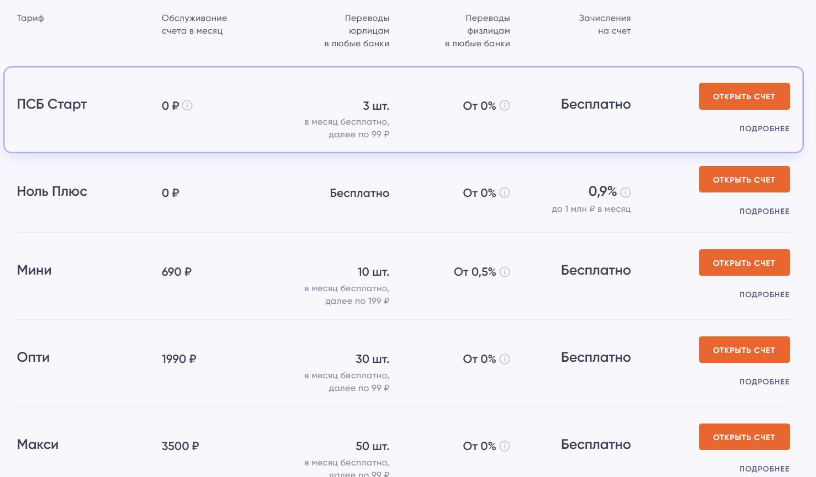Open Подробнее link in Мини row
This screenshot has width=816, height=477.
pos(764,294)
